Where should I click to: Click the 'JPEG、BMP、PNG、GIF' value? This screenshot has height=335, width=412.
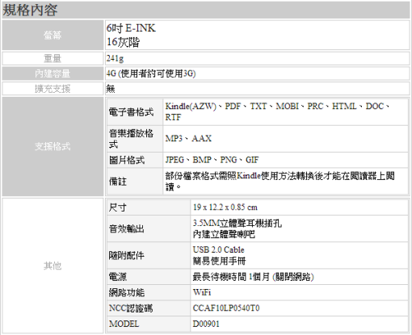click(x=212, y=160)
